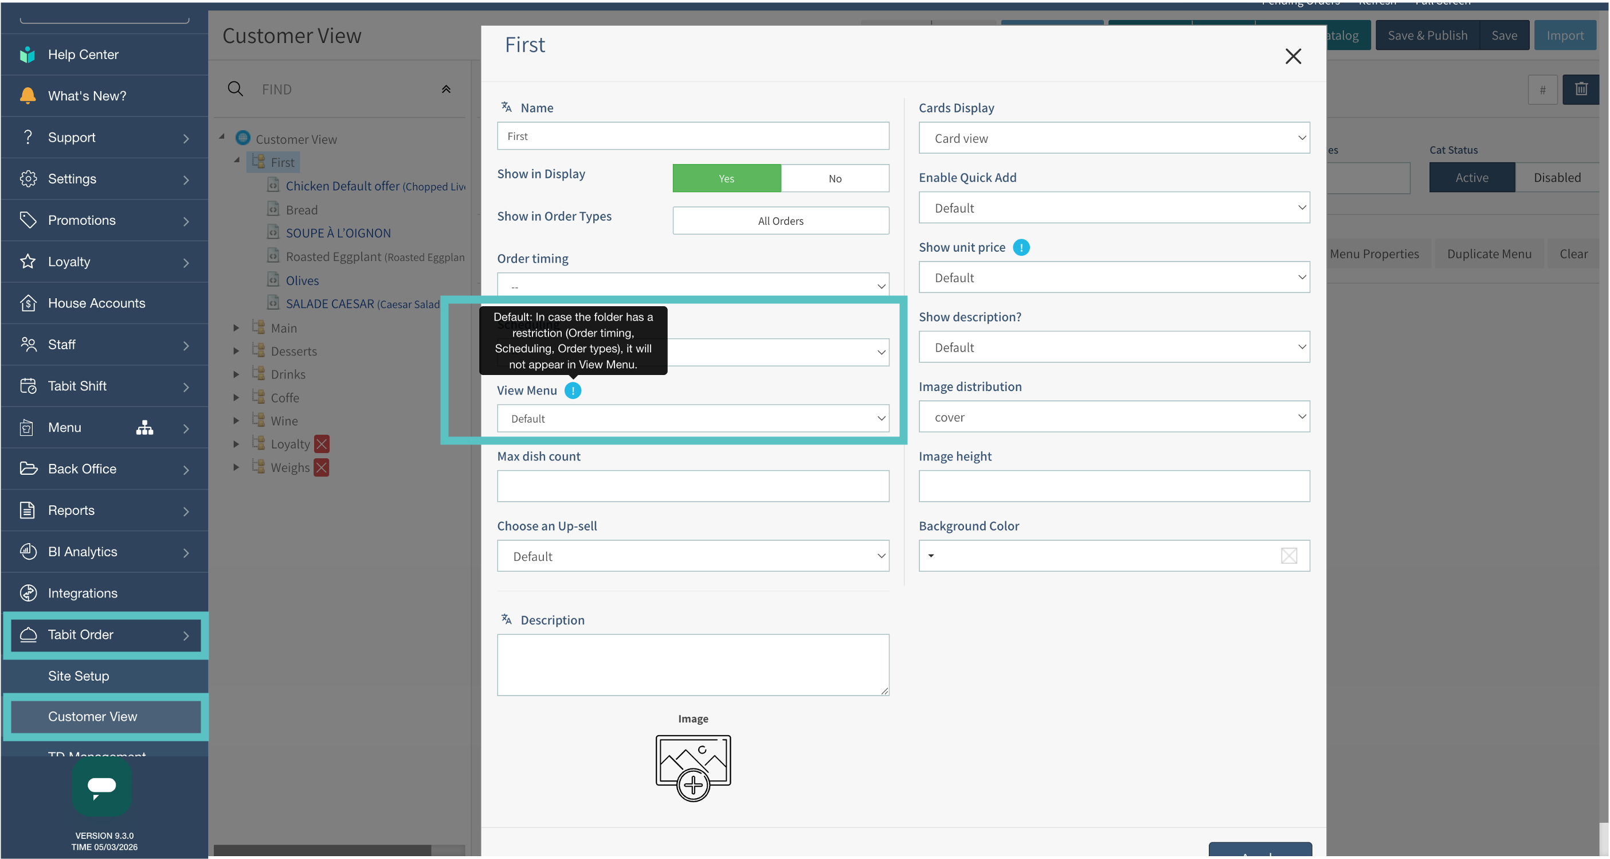The image size is (1610, 859).
Task: Set Cat Status to Active
Action: 1472,178
